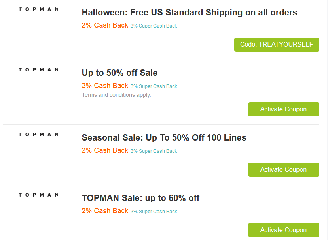Select the TOPMAN logo beside the 60% off offer
Viewport: 328px width, 240px height.
tap(38, 195)
